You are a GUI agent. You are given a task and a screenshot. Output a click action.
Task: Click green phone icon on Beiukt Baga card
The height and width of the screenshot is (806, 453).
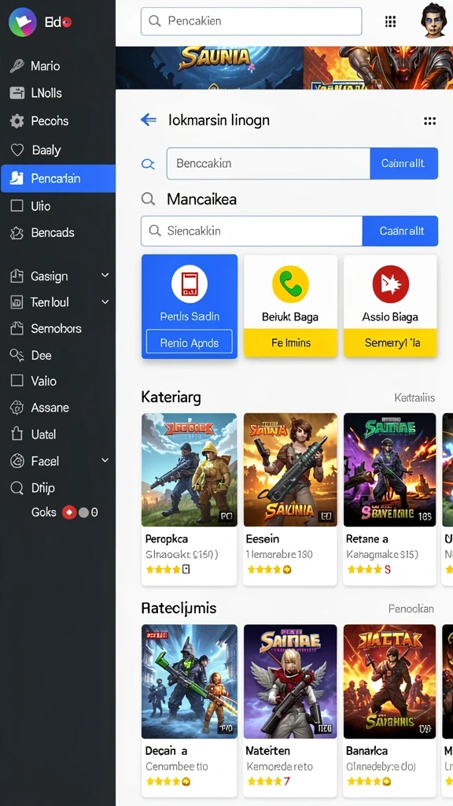(290, 283)
